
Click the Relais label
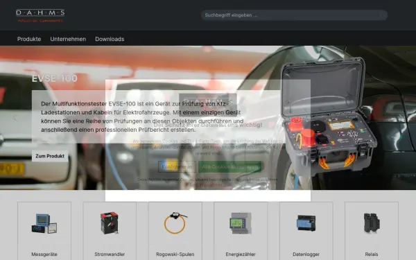(x=372, y=254)
